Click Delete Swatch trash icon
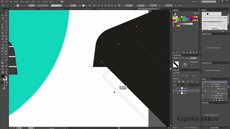230x129 pixels. pyautogui.click(x=197, y=53)
